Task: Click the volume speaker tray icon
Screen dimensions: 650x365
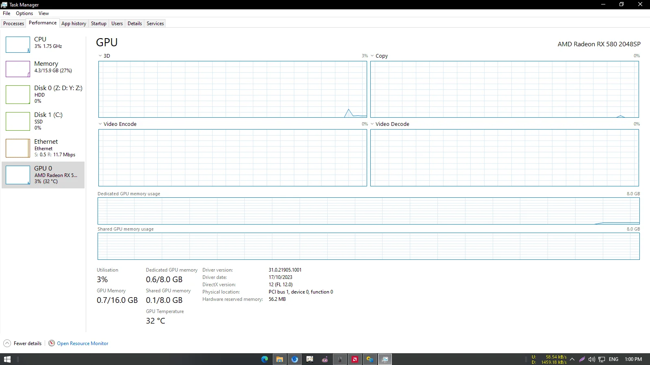Action: 591,359
